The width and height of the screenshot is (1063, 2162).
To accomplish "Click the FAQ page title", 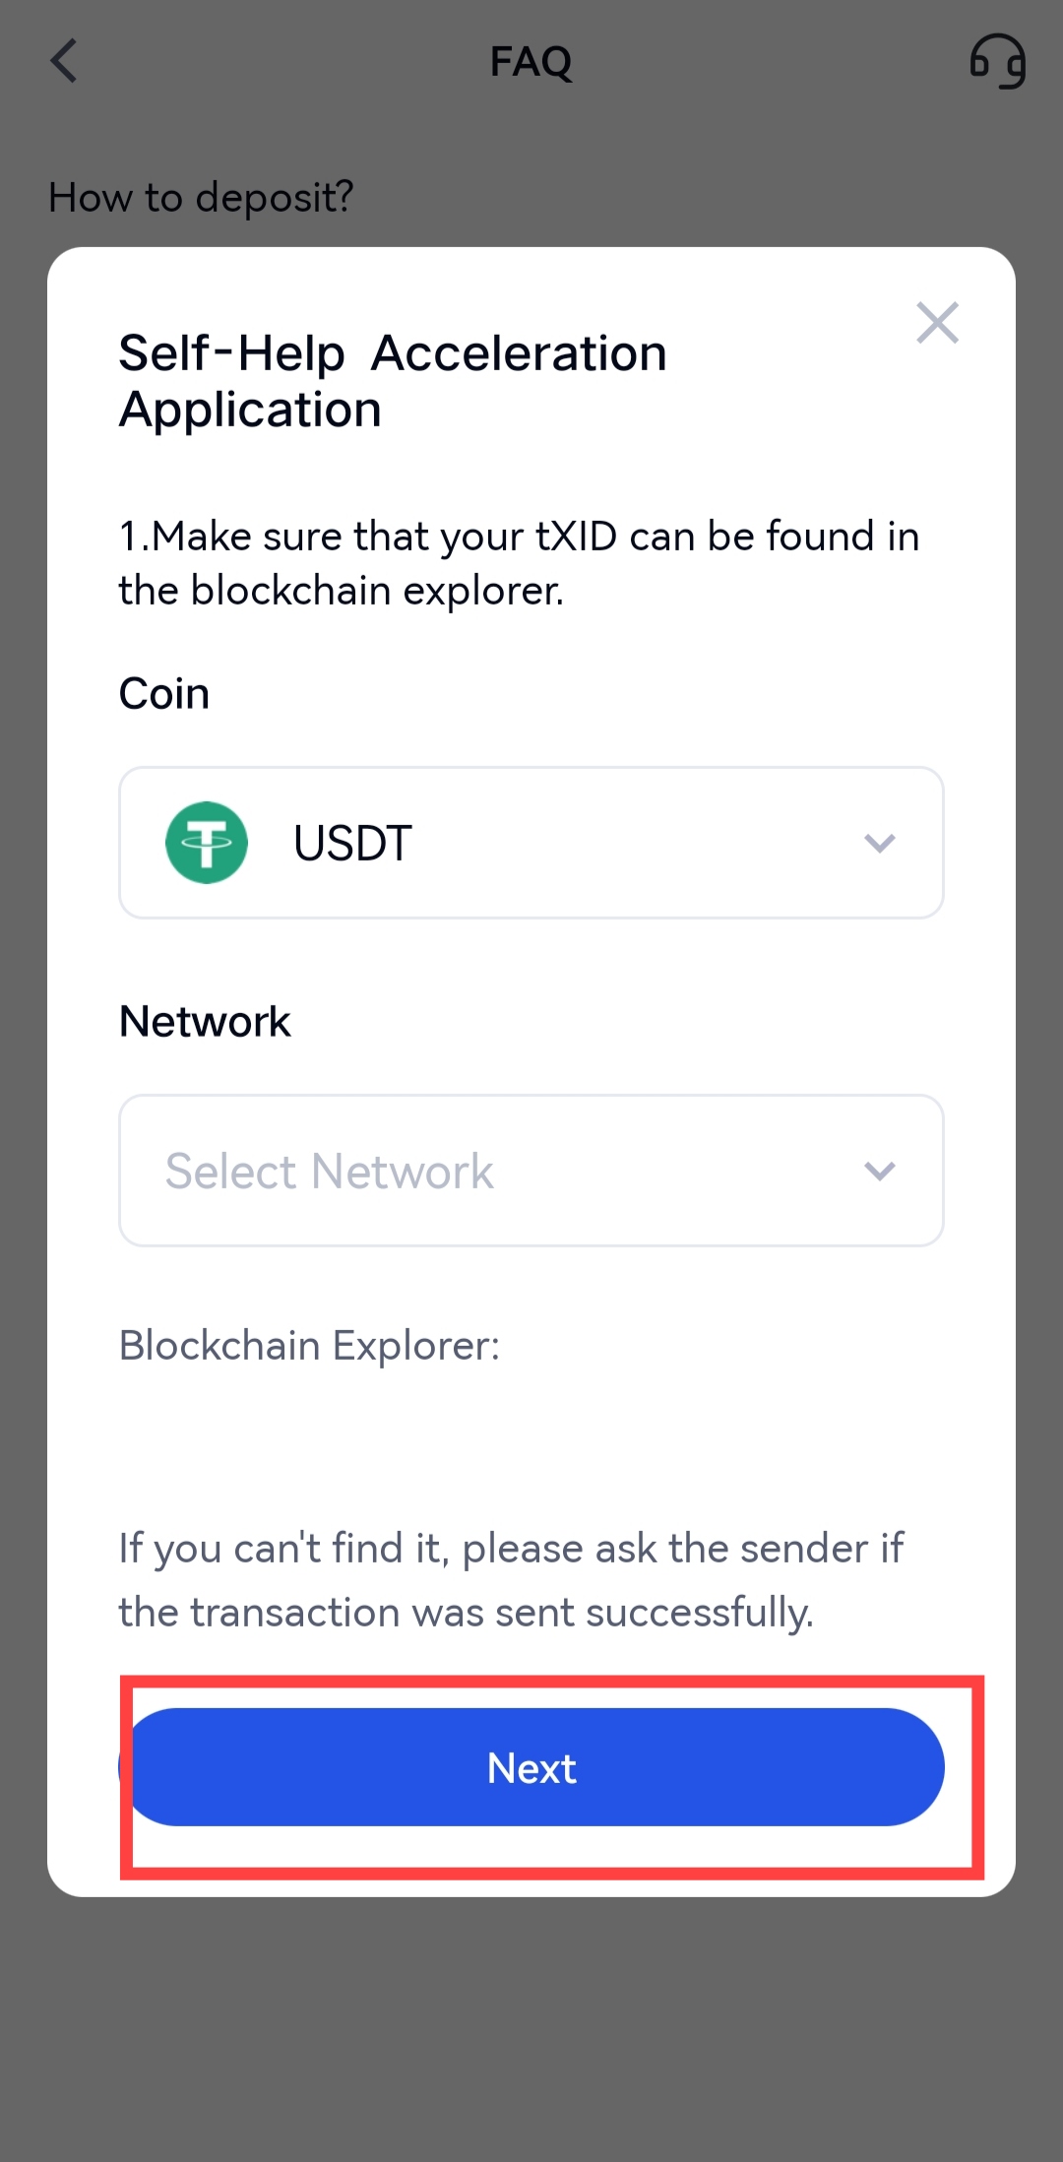I will coord(531,62).
